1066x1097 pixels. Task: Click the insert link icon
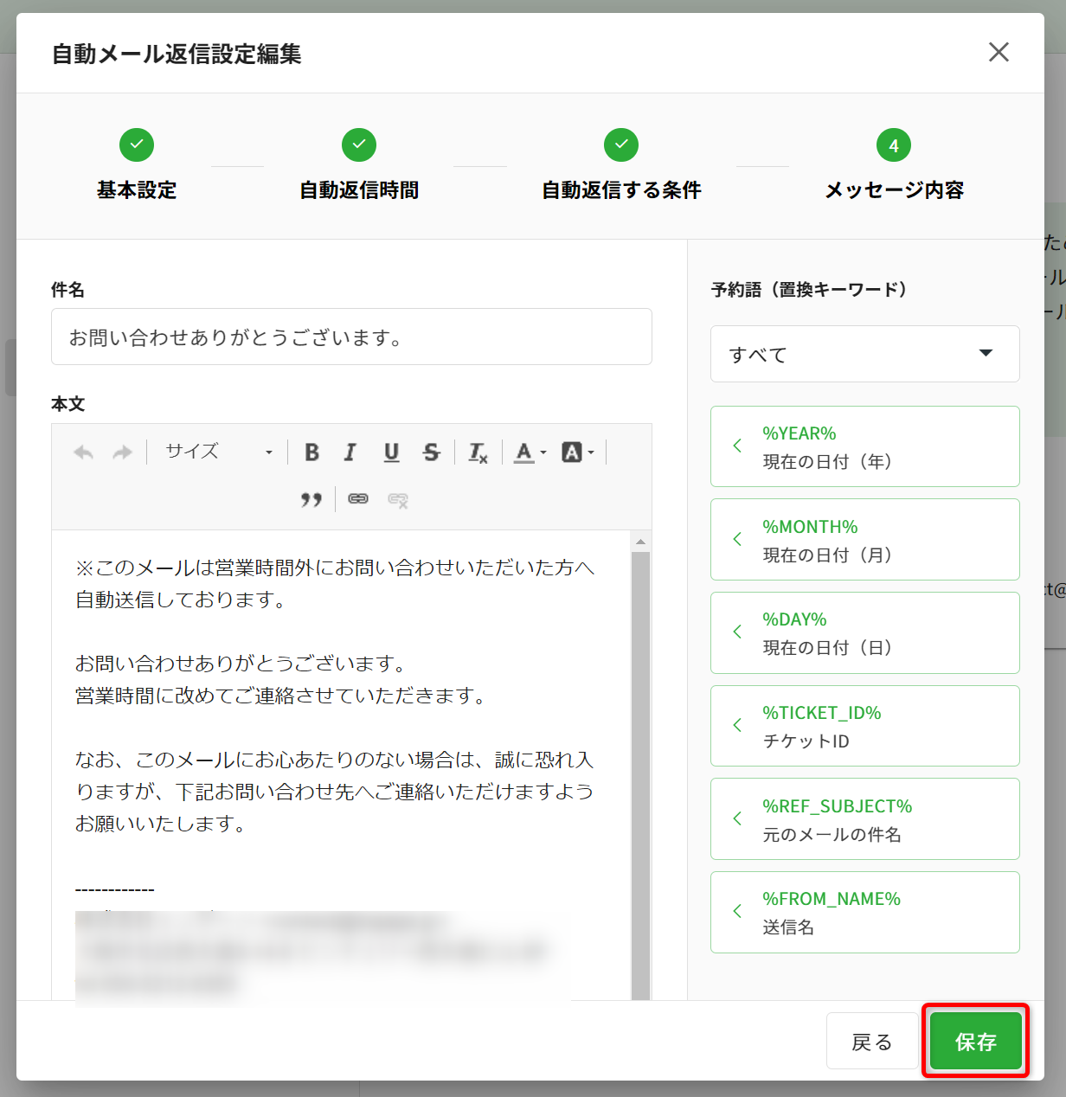pos(358,499)
